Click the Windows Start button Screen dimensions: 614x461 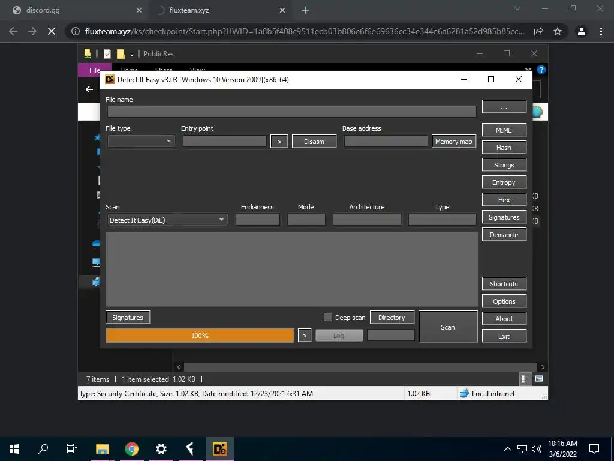pyautogui.click(x=14, y=449)
